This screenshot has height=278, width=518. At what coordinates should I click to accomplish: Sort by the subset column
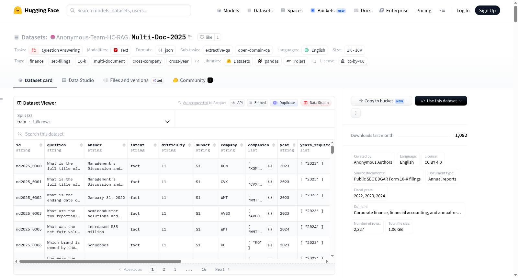click(214, 145)
